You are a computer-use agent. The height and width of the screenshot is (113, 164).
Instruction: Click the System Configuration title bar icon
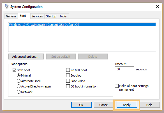(7, 7)
